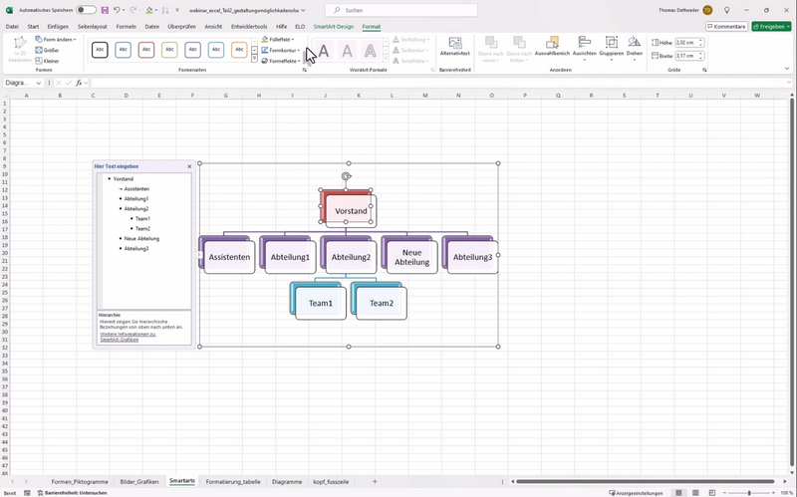Image resolution: width=797 pixels, height=497 pixels.
Task: Toggle the Automatisches Speichern switch
Action: [x=87, y=10]
